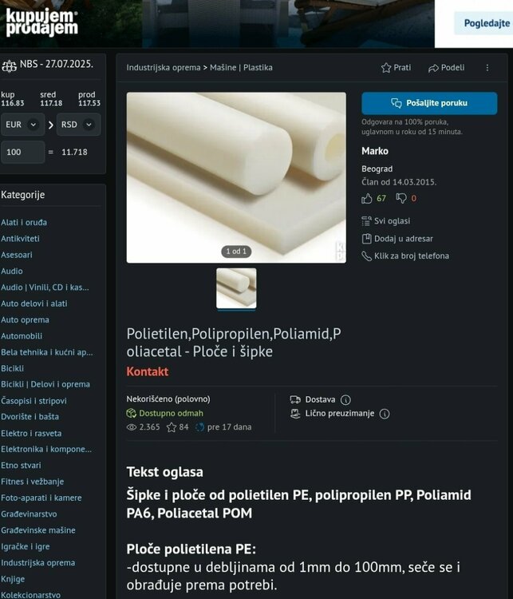Open Automobili category

[22, 336]
